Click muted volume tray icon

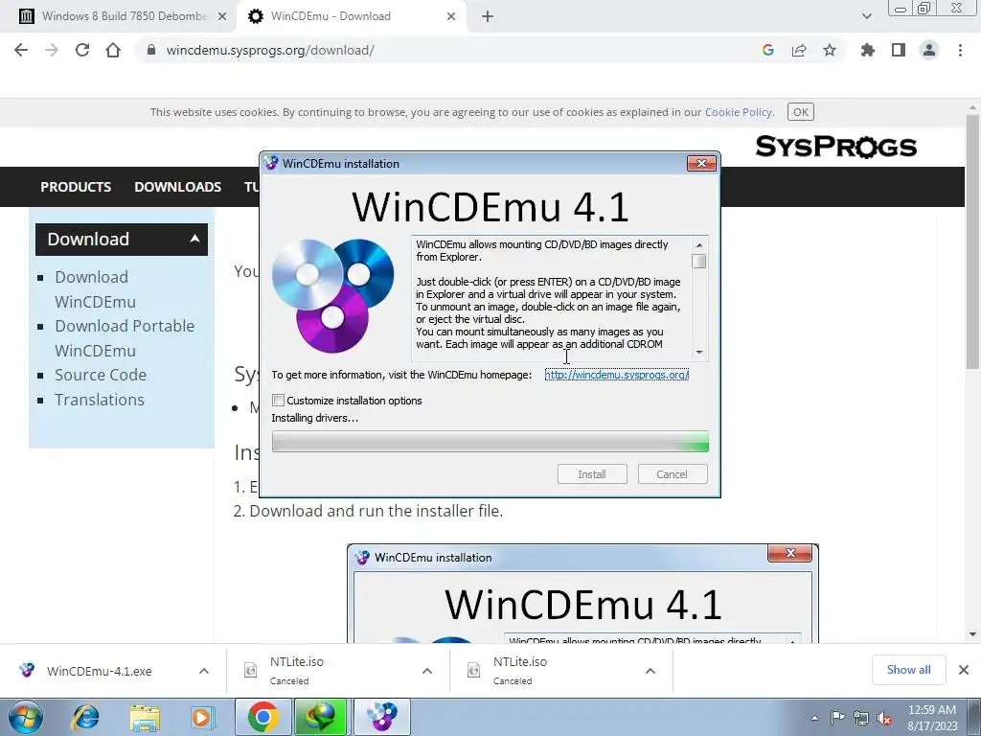coord(884,718)
